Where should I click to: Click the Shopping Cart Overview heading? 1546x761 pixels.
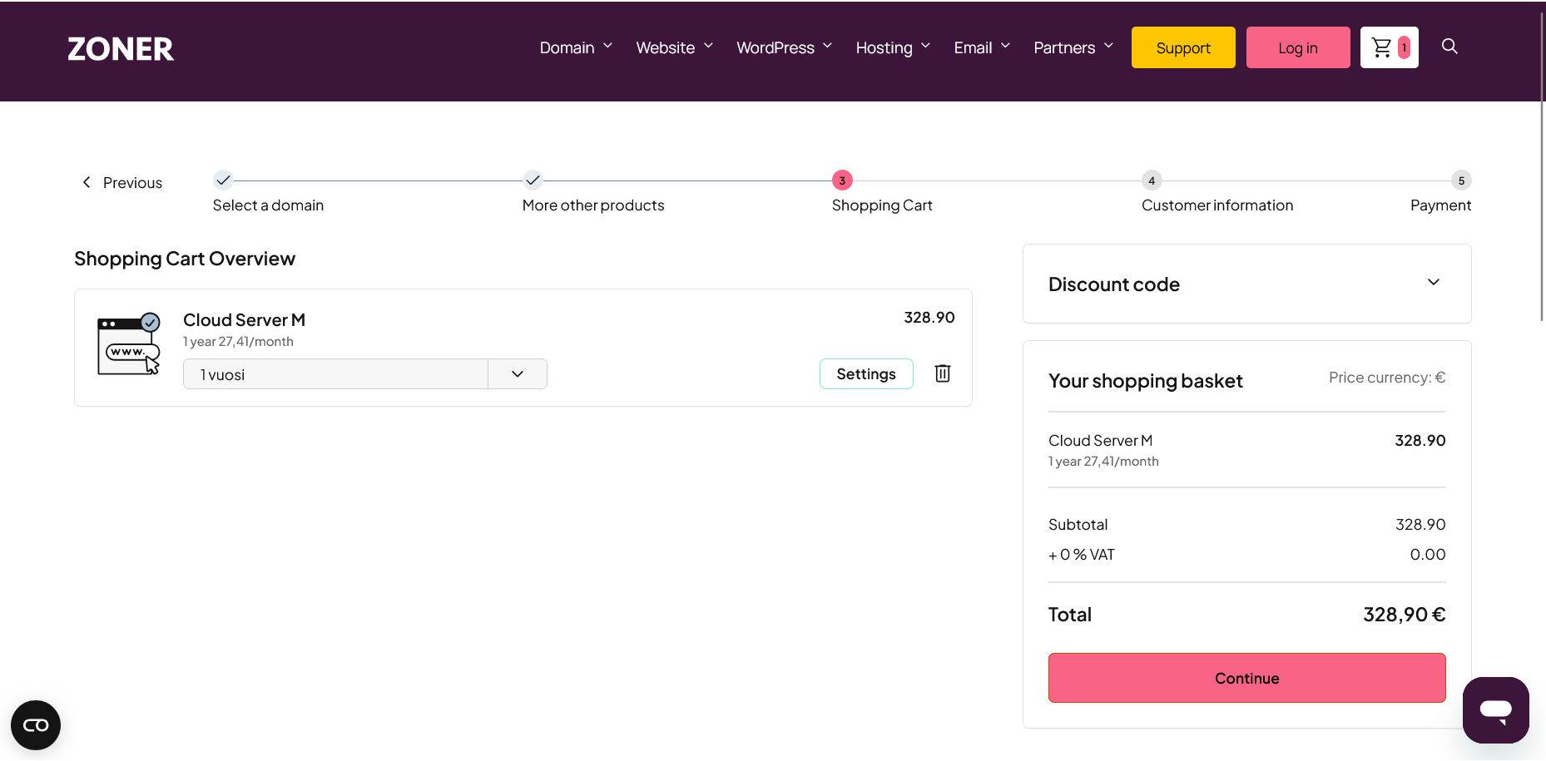click(x=185, y=259)
